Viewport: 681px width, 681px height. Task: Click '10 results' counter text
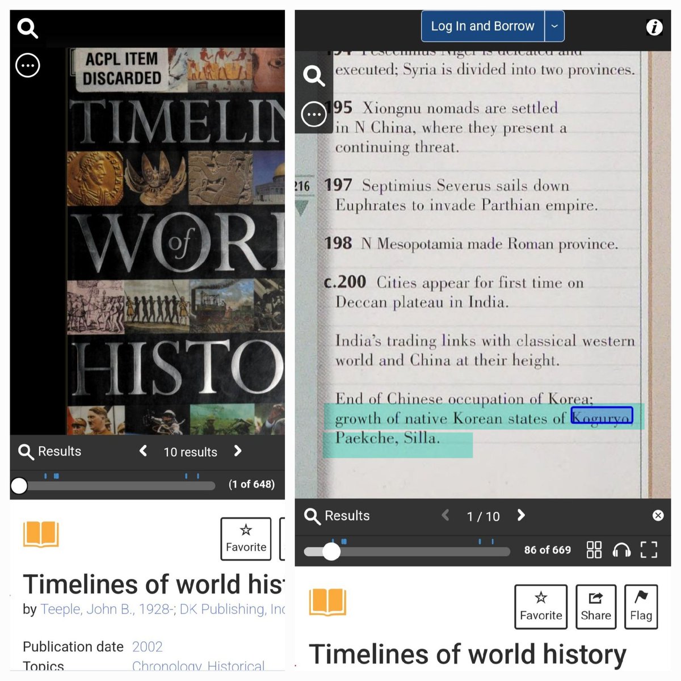pyautogui.click(x=190, y=452)
